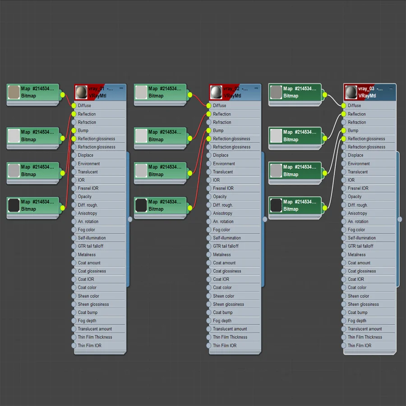Click the vray_02 material sphere preview icon
The height and width of the screenshot is (406, 406).
(x=216, y=92)
